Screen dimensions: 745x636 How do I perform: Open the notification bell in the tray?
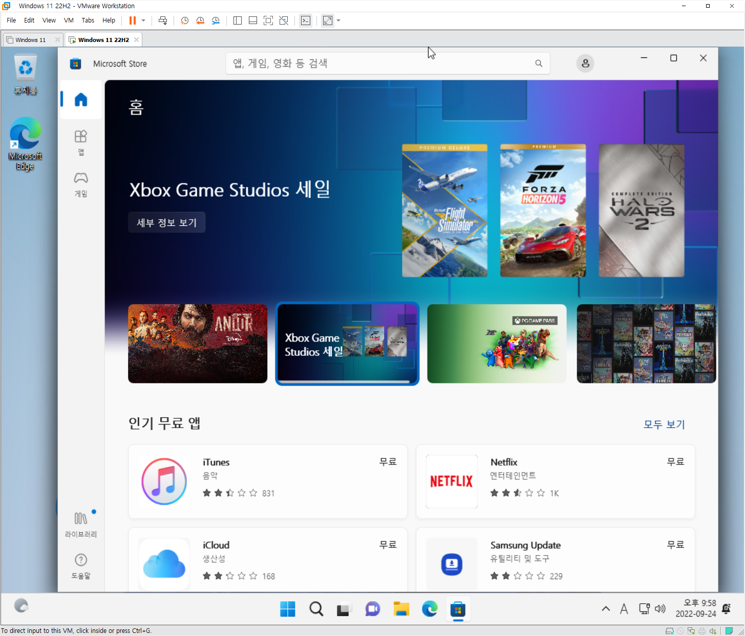pos(726,609)
